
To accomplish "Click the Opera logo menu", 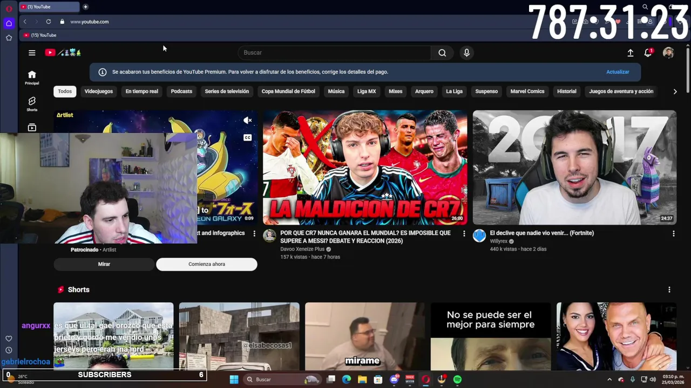I will [9, 9].
